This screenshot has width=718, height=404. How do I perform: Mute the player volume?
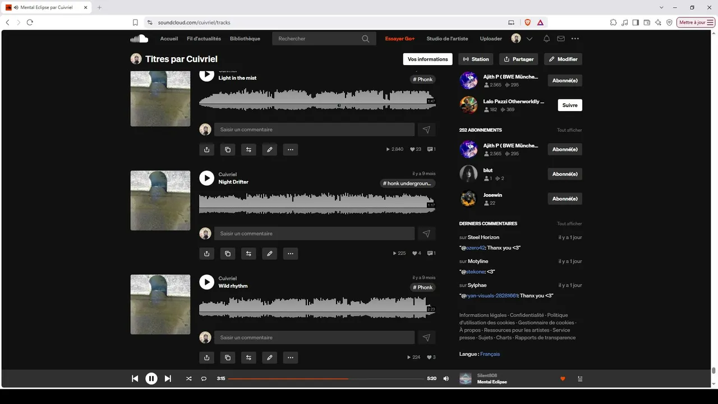446,379
